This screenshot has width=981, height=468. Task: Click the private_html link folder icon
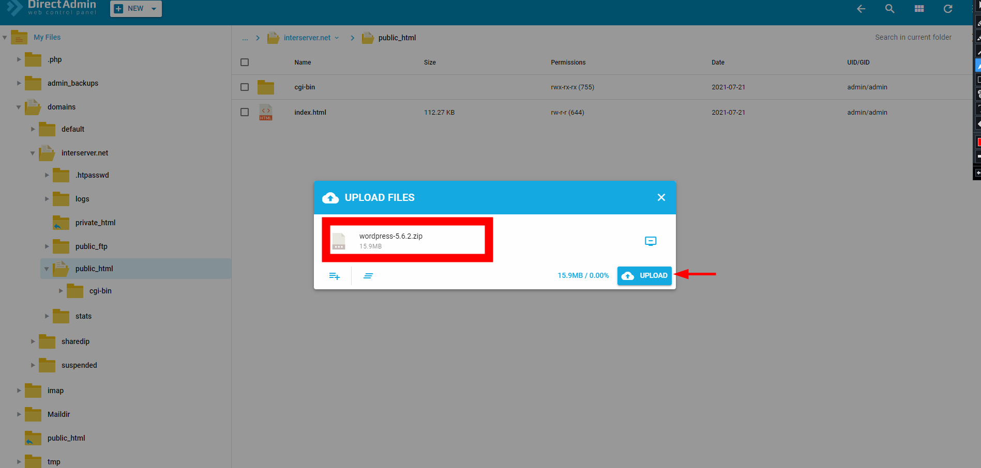tap(61, 223)
